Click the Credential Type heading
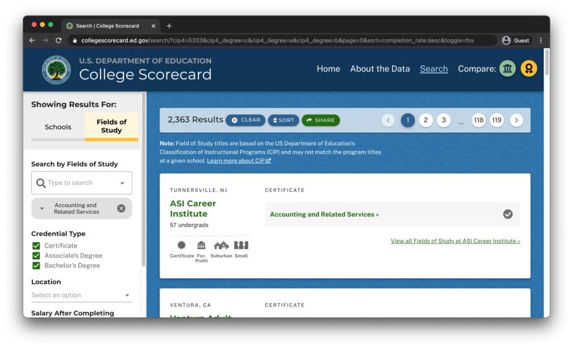573x348 pixels. coord(58,233)
